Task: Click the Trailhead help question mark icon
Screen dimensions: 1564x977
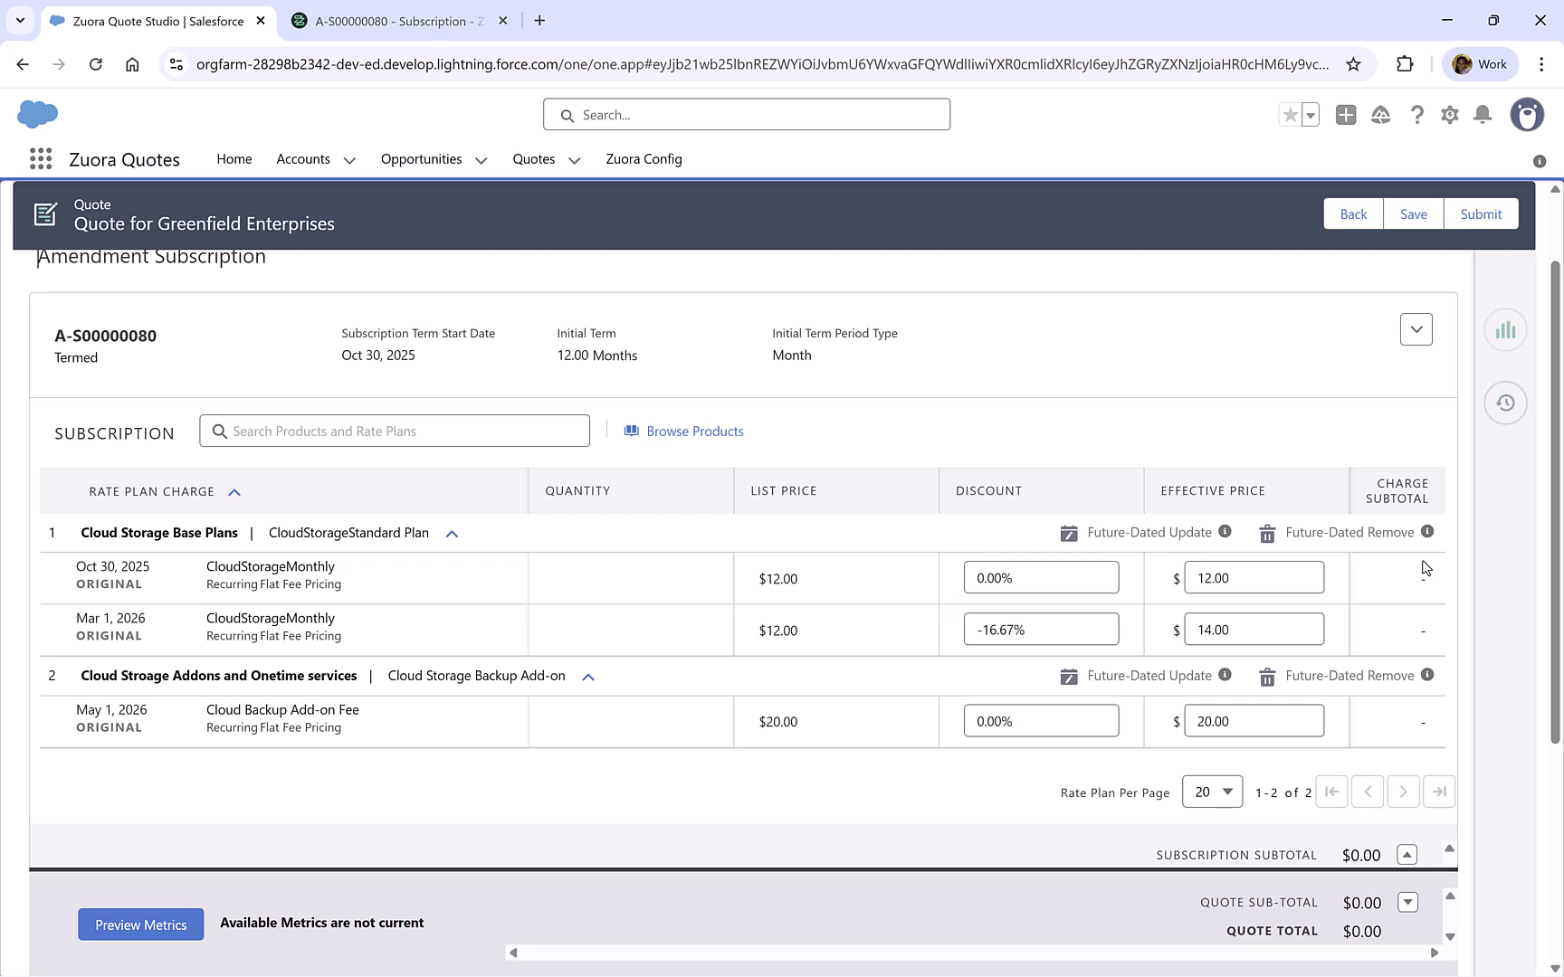Action: [1417, 115]
